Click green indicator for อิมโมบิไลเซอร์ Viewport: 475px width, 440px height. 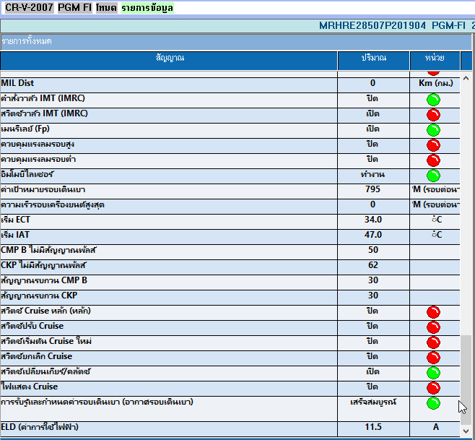click(433, 176)
